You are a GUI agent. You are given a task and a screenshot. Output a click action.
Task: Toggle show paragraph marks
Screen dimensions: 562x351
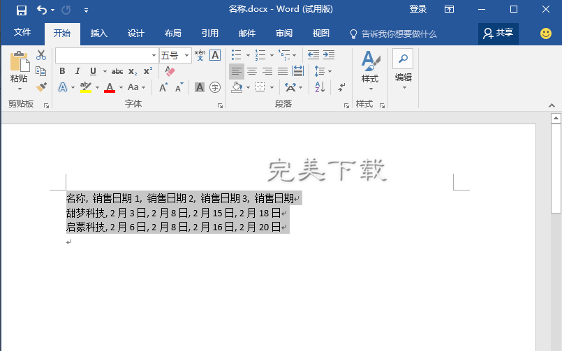pos(341,87)
